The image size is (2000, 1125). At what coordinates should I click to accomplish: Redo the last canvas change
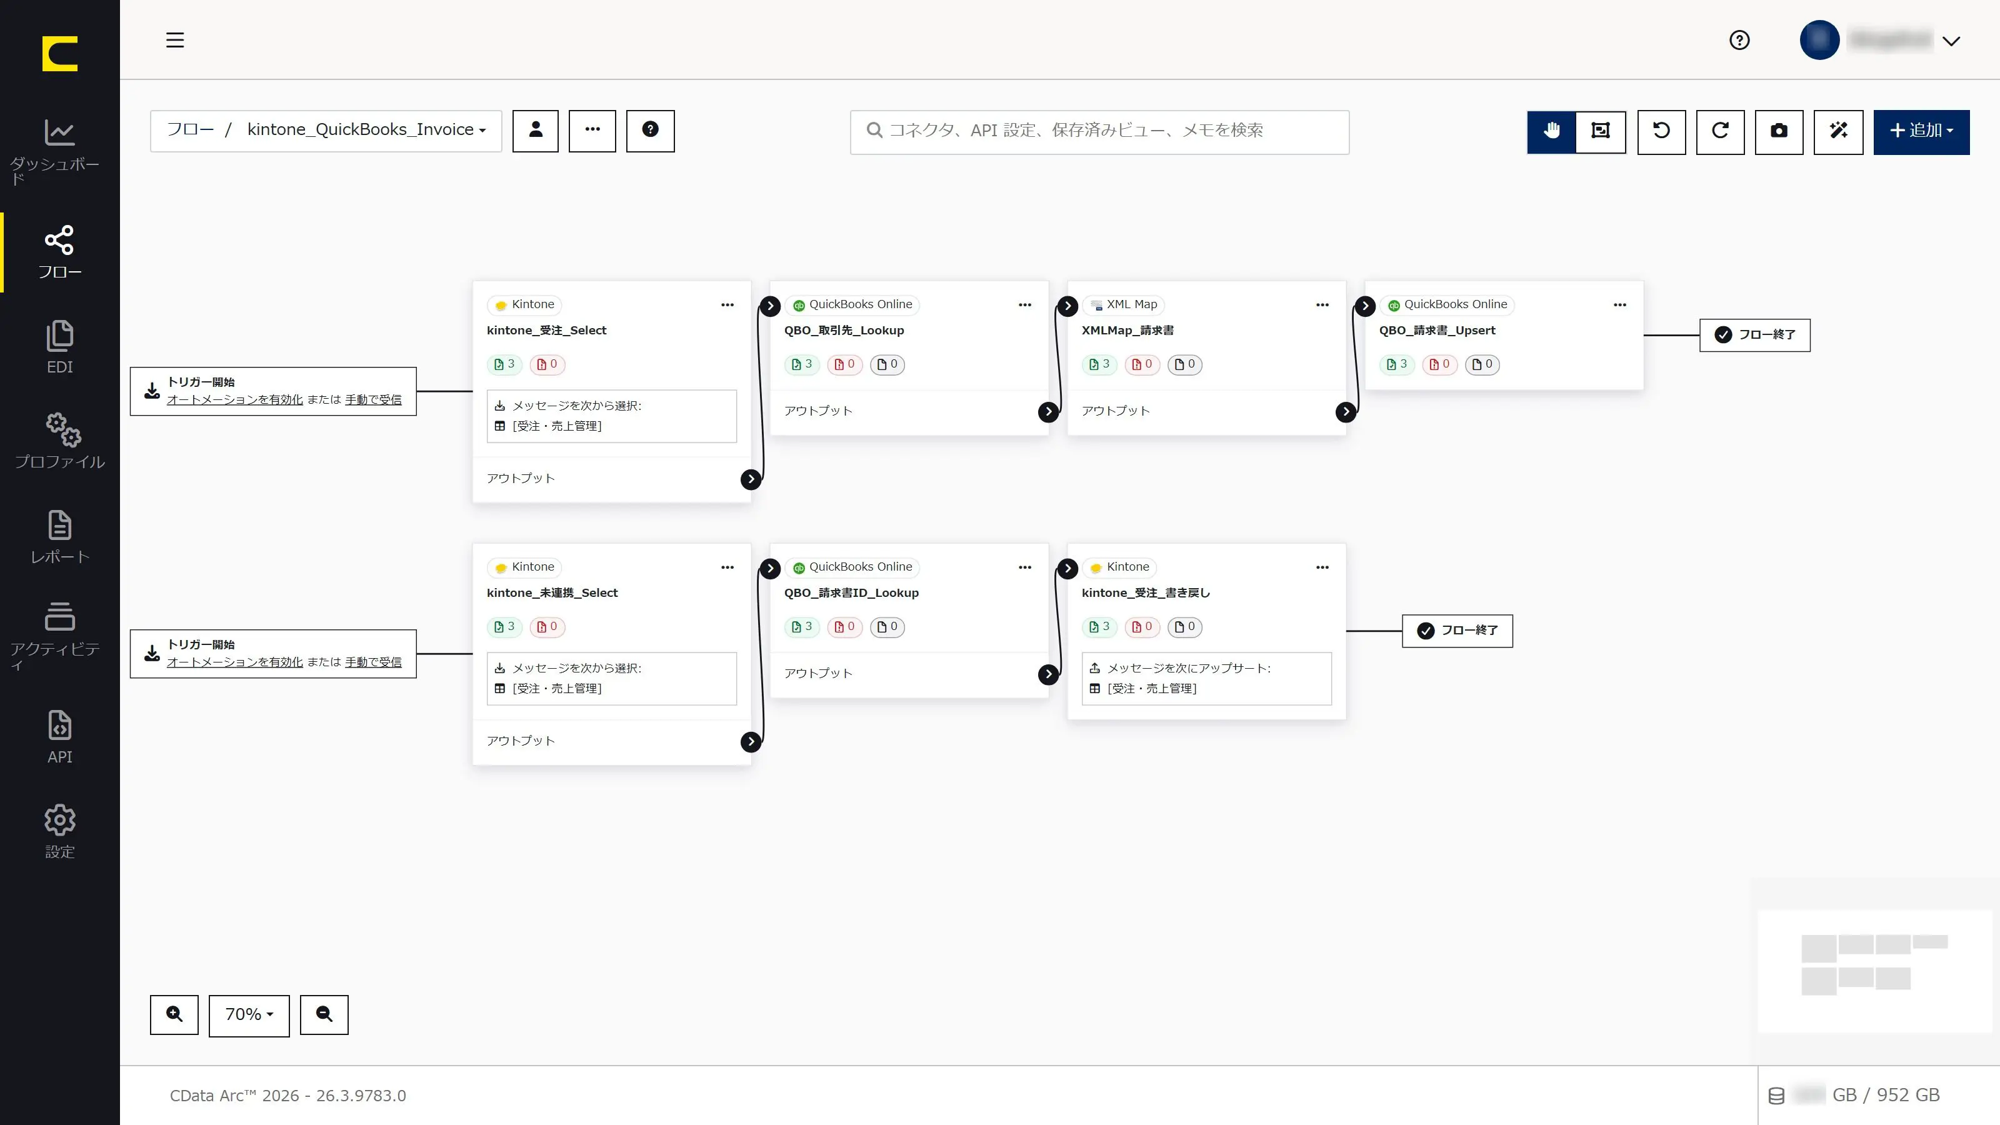(1721, 131)
